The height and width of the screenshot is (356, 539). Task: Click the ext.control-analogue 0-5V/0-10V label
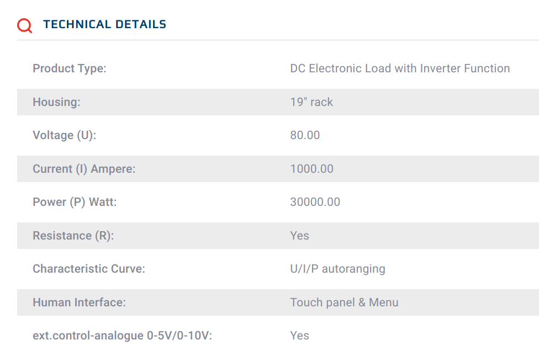[123, 336]
